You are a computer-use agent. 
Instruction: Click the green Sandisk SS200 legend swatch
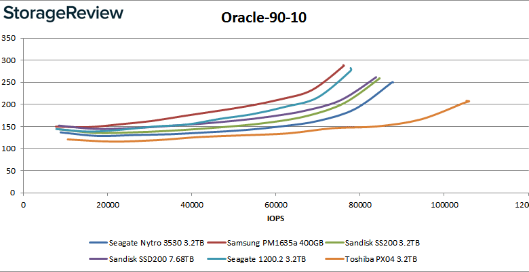point(335,243)
